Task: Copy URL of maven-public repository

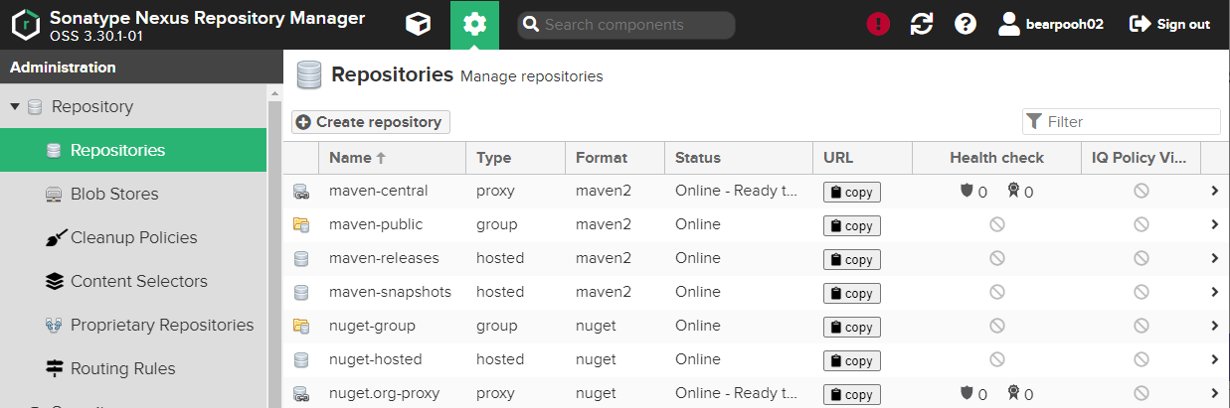Action: (x=852, y=226)
